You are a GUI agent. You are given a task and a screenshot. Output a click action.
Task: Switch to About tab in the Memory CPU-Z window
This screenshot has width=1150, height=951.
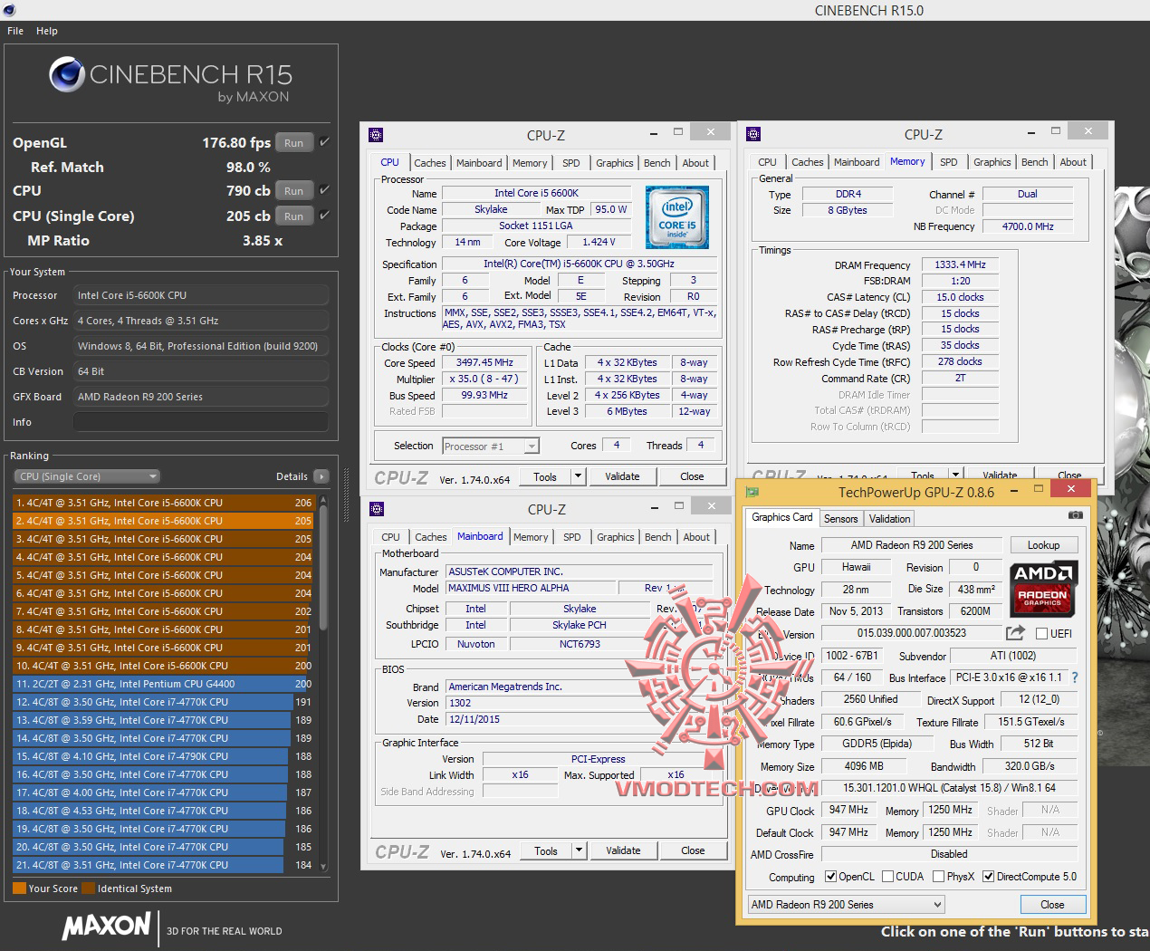pyautogui.click(x=1073, y=162)
